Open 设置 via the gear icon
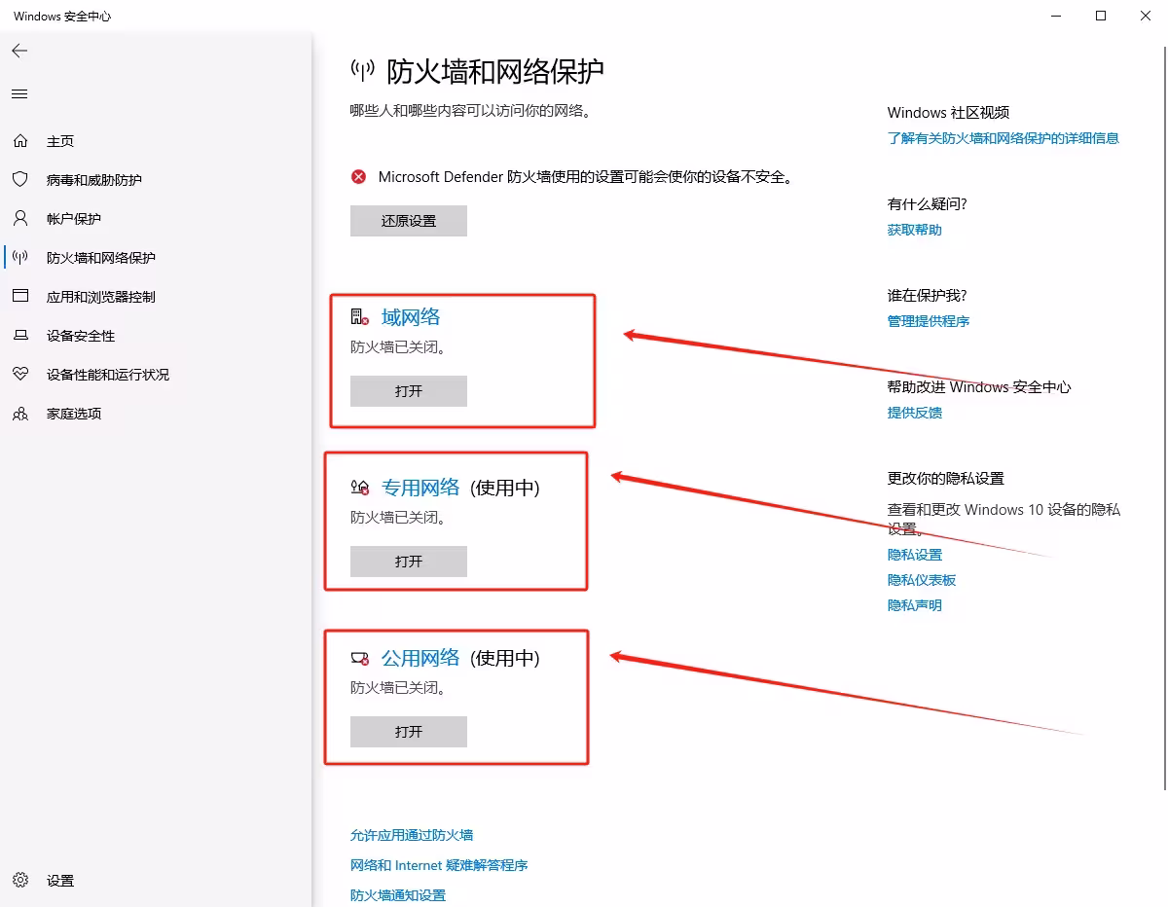This screenshot has height=907, width=1168. [20, 881]
